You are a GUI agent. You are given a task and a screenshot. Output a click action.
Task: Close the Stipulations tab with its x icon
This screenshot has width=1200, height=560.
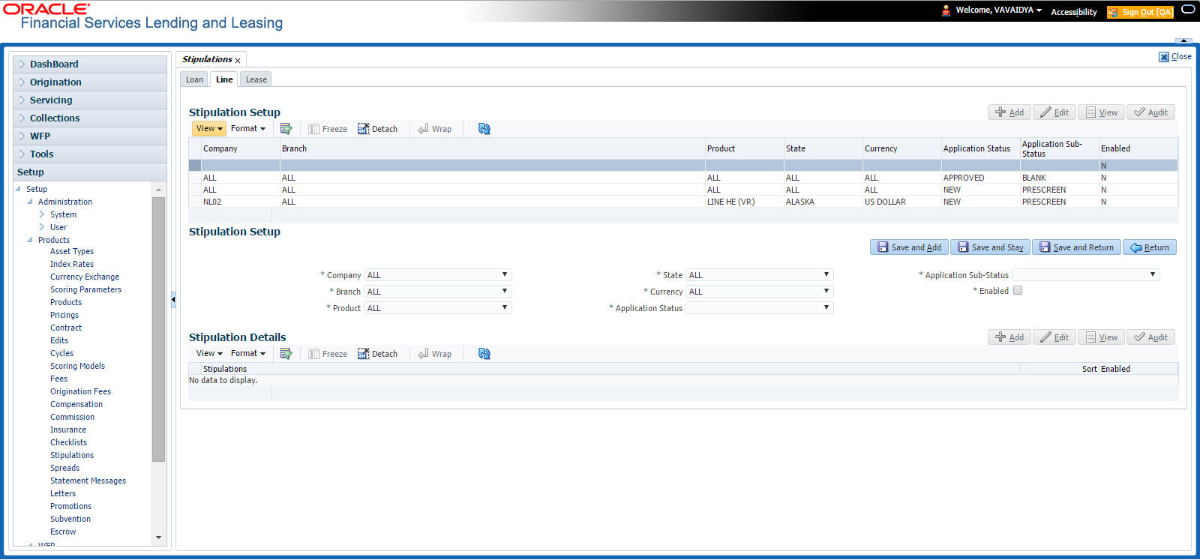click(x=238, y=61)
